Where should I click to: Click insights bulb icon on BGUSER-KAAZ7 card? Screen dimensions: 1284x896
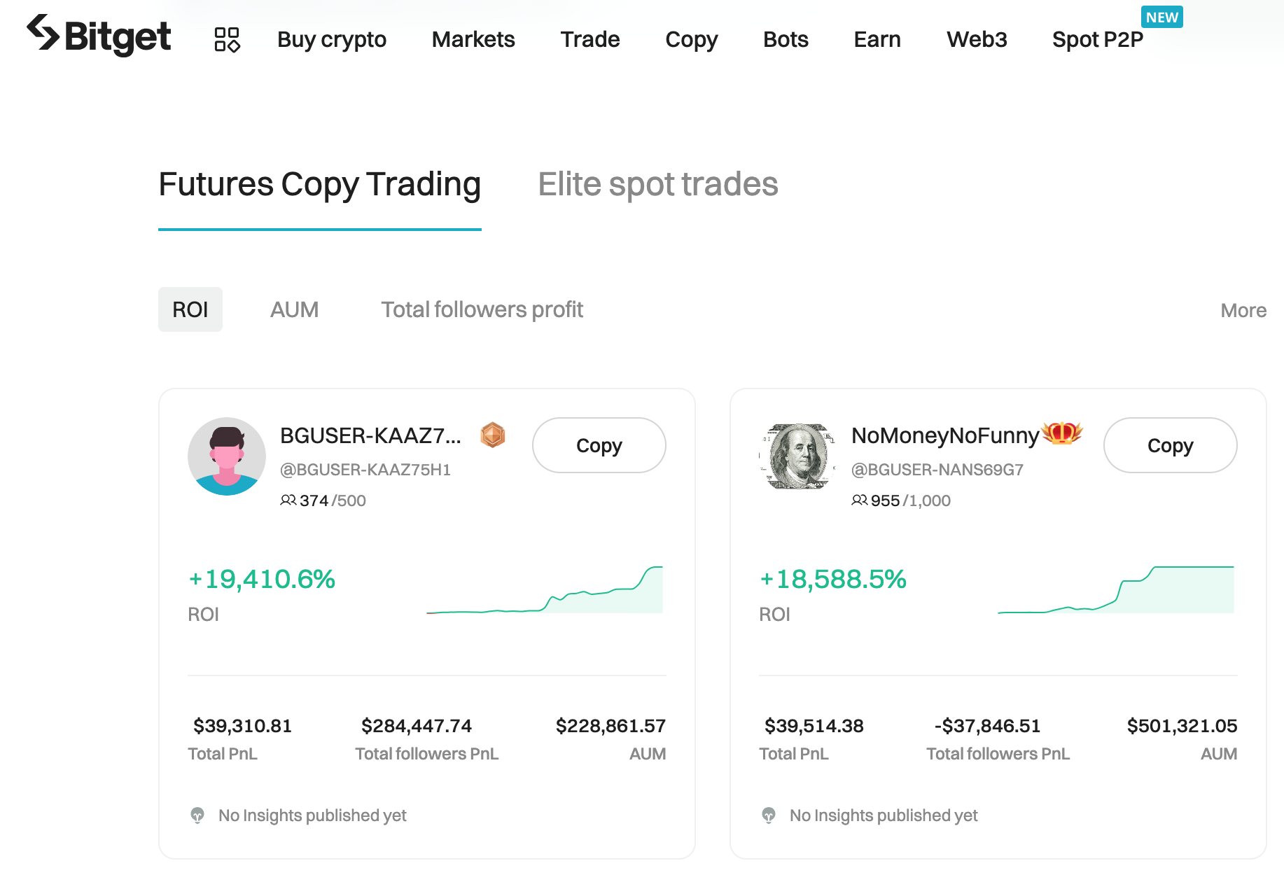197,815
